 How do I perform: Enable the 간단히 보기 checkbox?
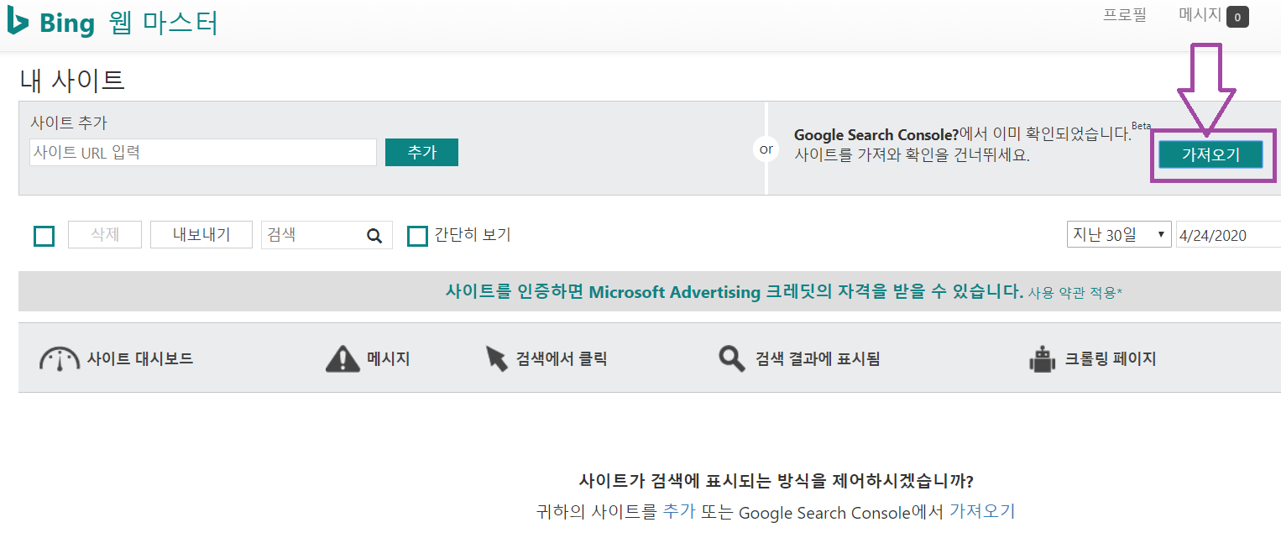tap(417, 236)
